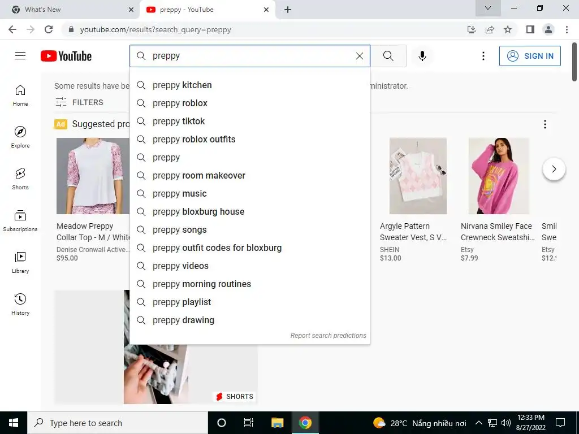Show hidden system tray icons

(478, 423)
